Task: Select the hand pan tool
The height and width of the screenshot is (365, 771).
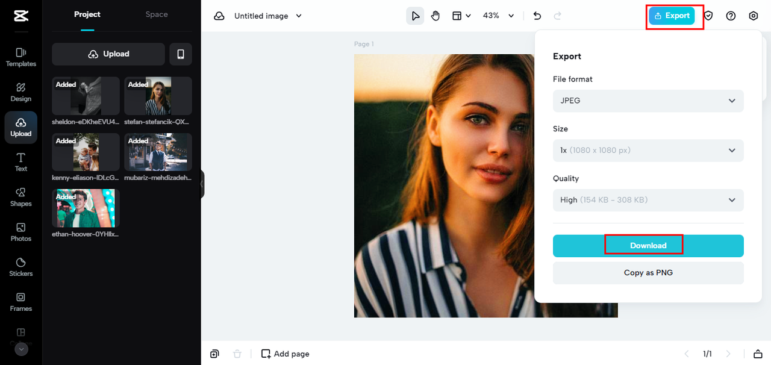Action: (x=435, y=16)
